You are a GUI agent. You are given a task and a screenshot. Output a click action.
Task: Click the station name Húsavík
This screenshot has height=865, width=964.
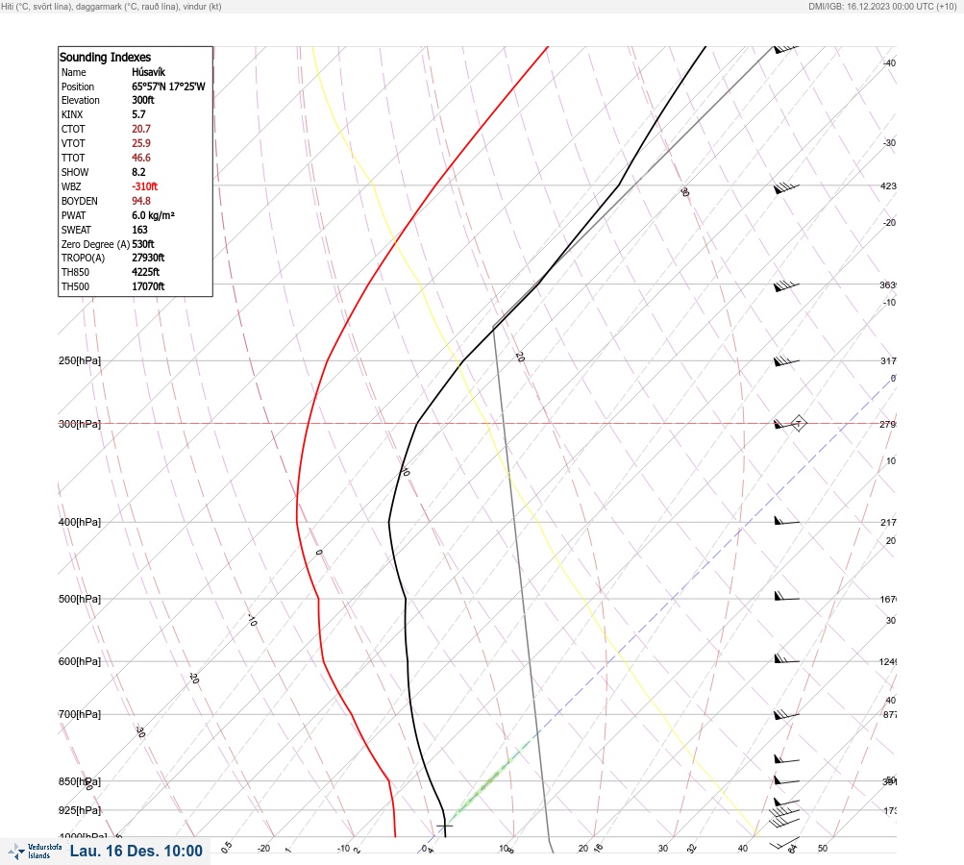tap(148, 72)
